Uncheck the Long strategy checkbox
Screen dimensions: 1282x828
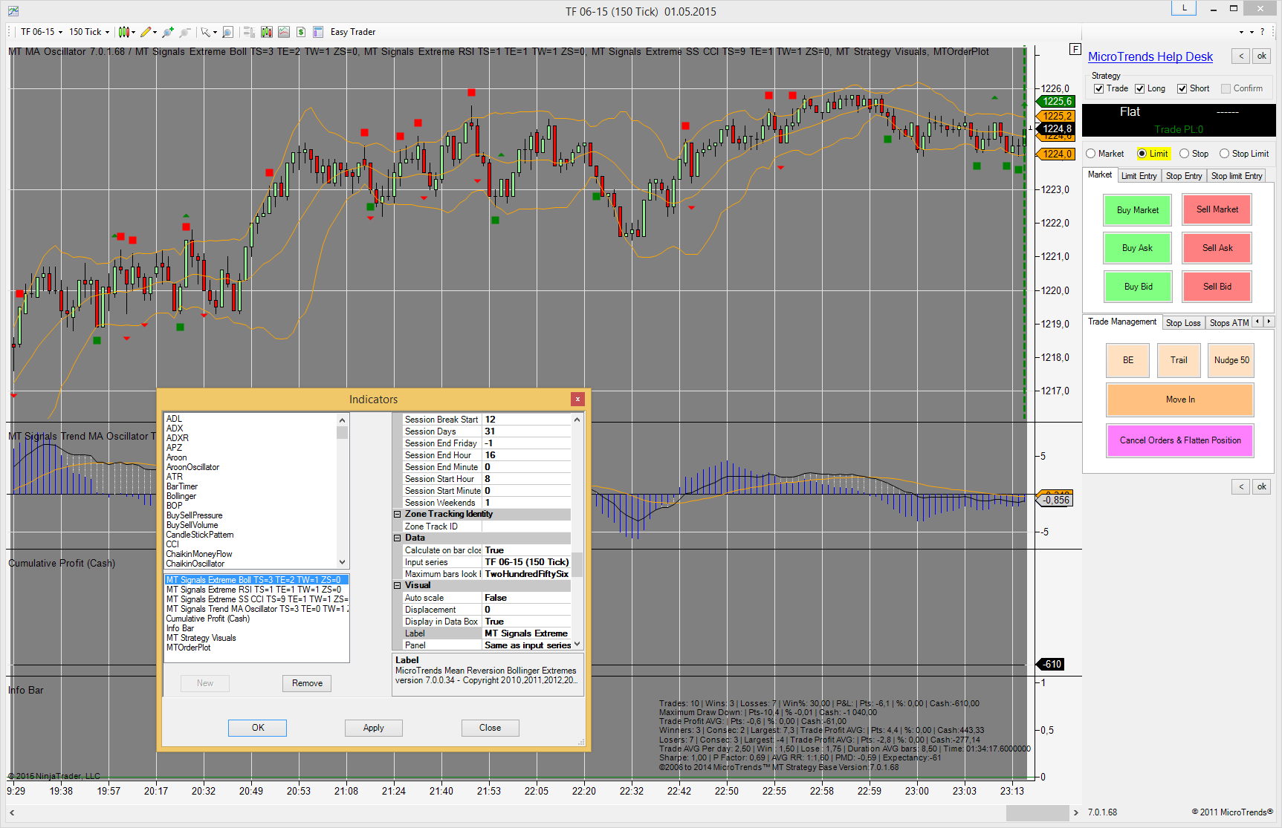1139,88
